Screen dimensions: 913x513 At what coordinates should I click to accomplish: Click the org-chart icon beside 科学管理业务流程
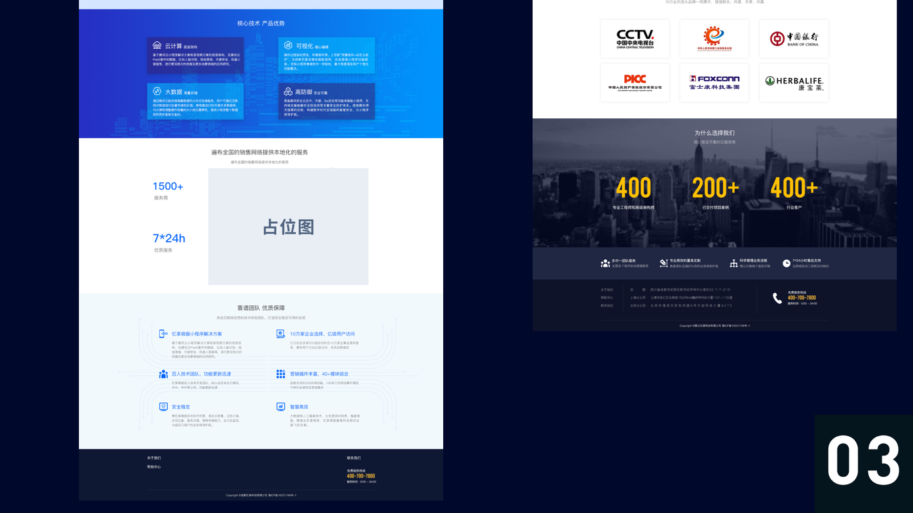[734, 263]
